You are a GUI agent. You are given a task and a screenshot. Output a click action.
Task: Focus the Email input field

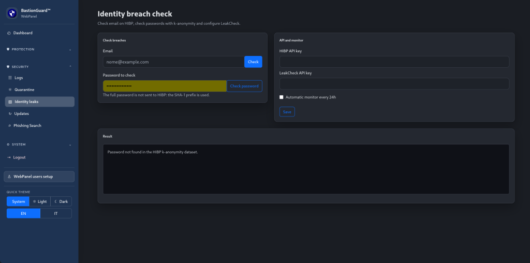[x=174, y=62]
